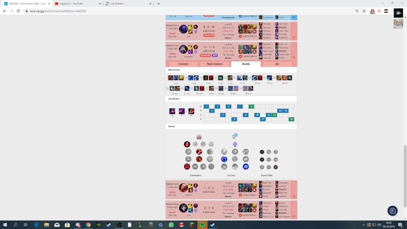Click the item icon purchased at 21 min

(187, 88)
